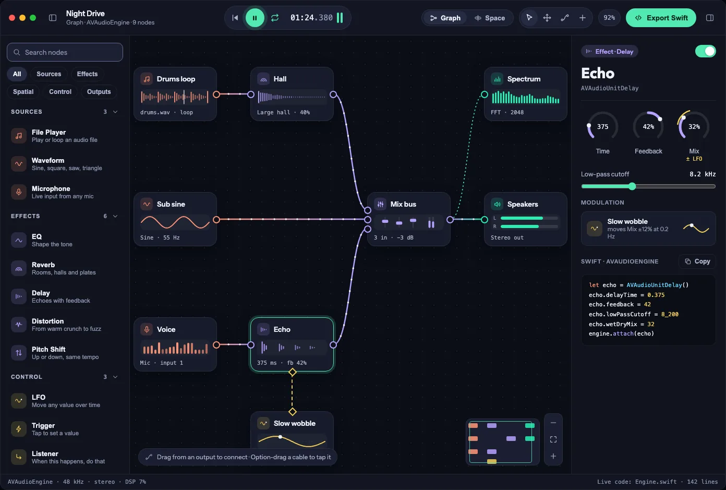This screenshot has width=726, height=490.
Task: Skip back to the start of playback
Action: pos(235,18)
